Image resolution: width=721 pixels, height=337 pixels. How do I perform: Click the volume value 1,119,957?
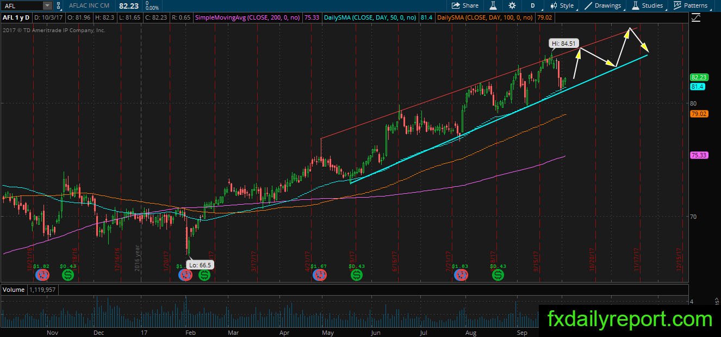[42, 290]
